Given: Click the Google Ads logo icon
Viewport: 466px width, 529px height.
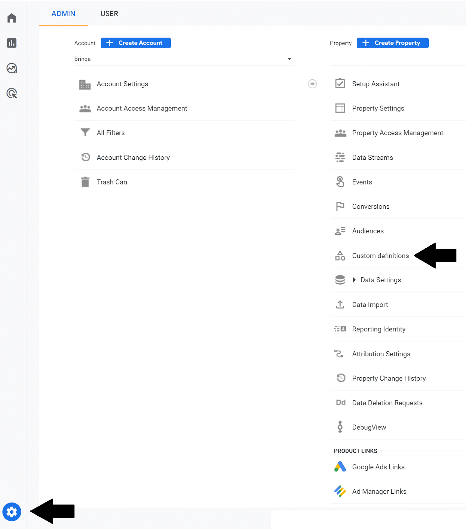Looking at the screenshot, I should click(x=340, y=467).
